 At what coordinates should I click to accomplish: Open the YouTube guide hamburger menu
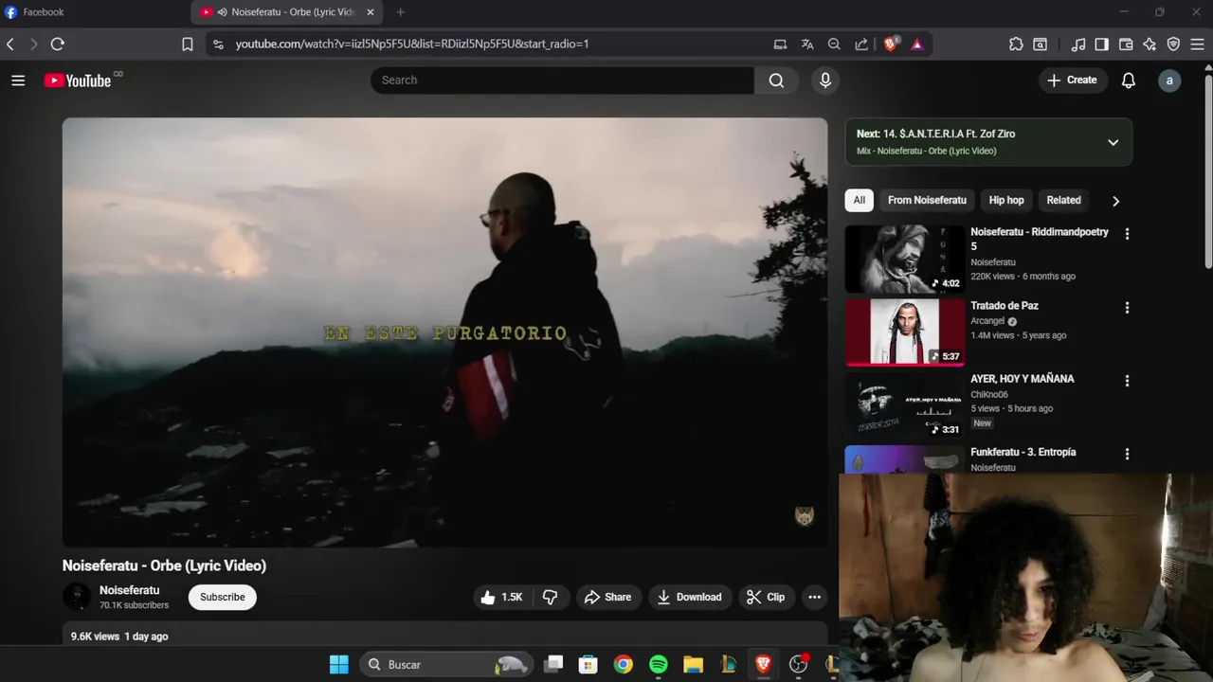coord(18,81)
